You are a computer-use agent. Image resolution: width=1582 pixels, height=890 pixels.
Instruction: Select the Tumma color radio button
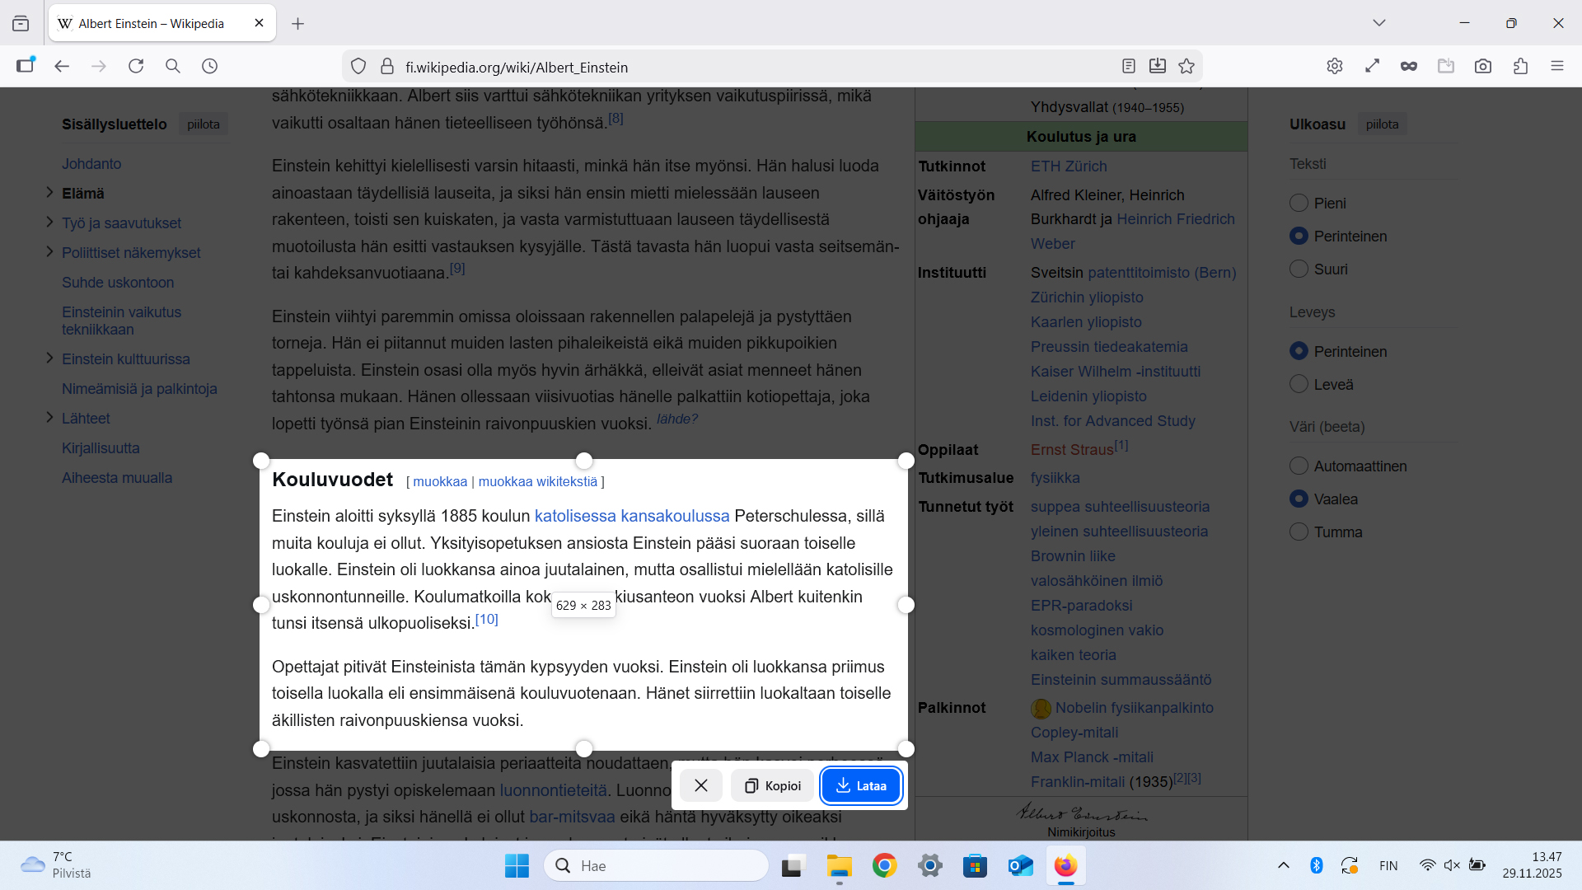click(1299, 532)
